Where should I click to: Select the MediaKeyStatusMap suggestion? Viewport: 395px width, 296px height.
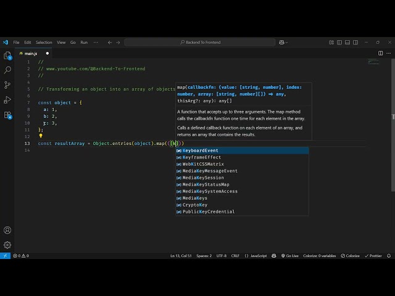click(242, 184)
